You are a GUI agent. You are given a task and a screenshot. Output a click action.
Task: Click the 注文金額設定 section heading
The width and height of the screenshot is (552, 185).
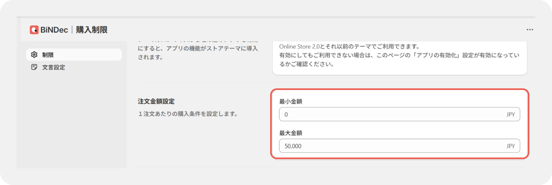pyautogui.click(x=156, y=101)
